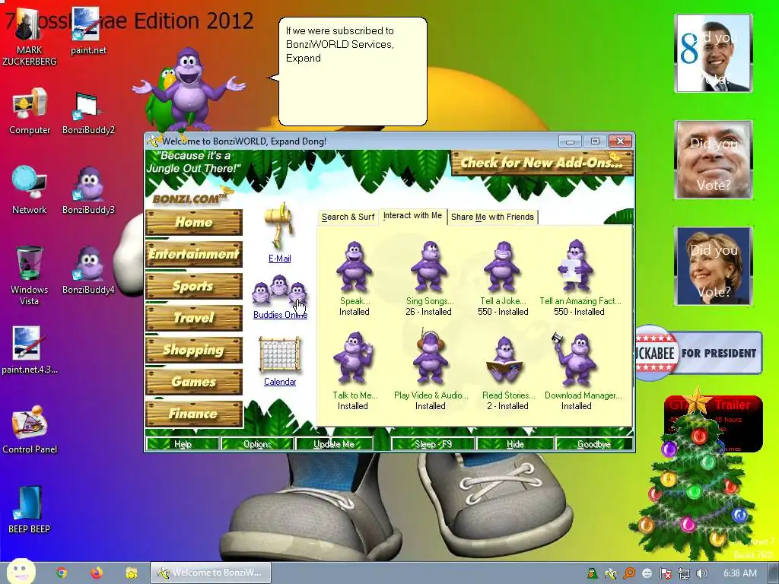Click the smiley face Start button

(21, 572)
